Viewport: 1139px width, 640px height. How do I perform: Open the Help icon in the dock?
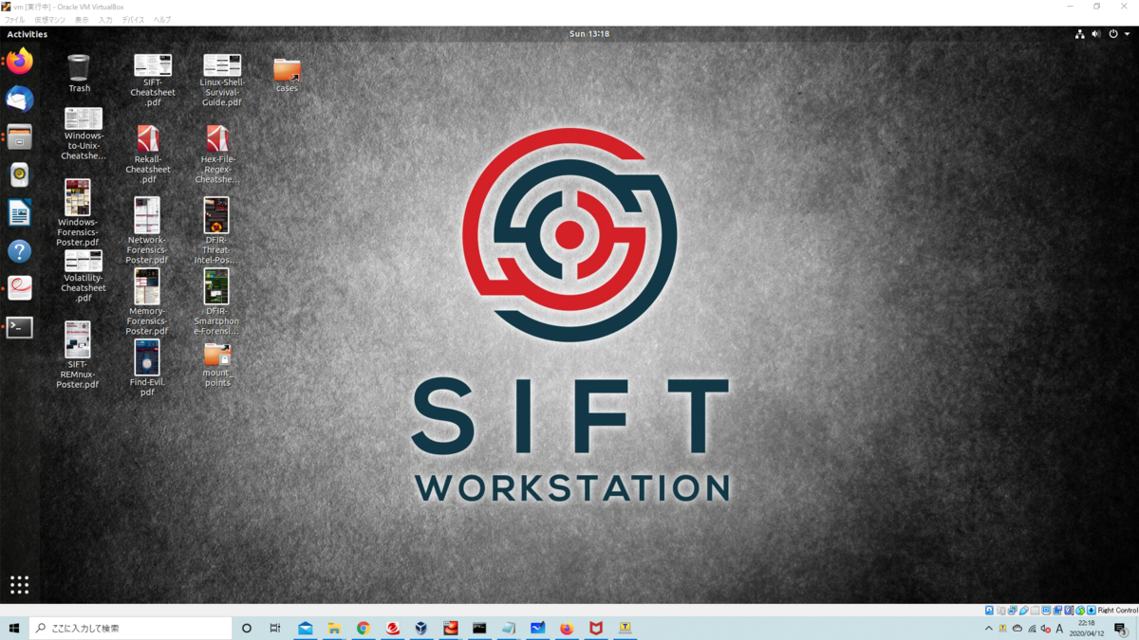(x=20, y=251)
